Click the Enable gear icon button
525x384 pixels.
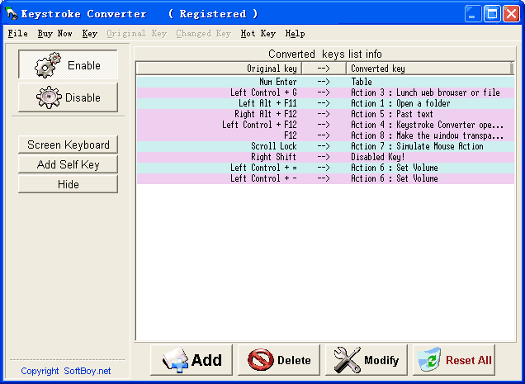tap(68, 65)
